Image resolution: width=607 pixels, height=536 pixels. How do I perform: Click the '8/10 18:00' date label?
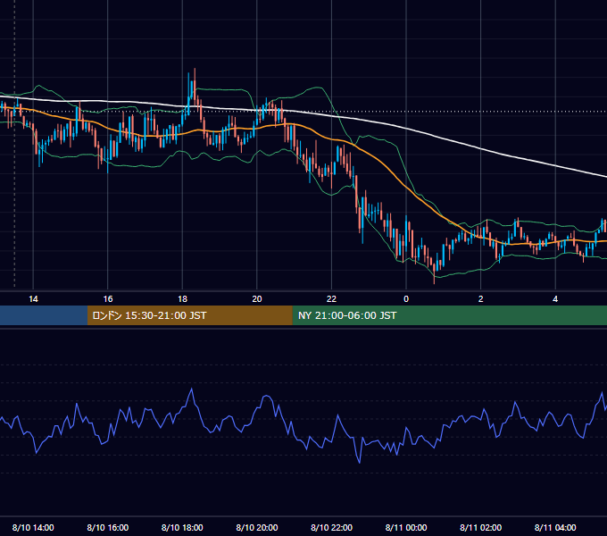[182, 527]
